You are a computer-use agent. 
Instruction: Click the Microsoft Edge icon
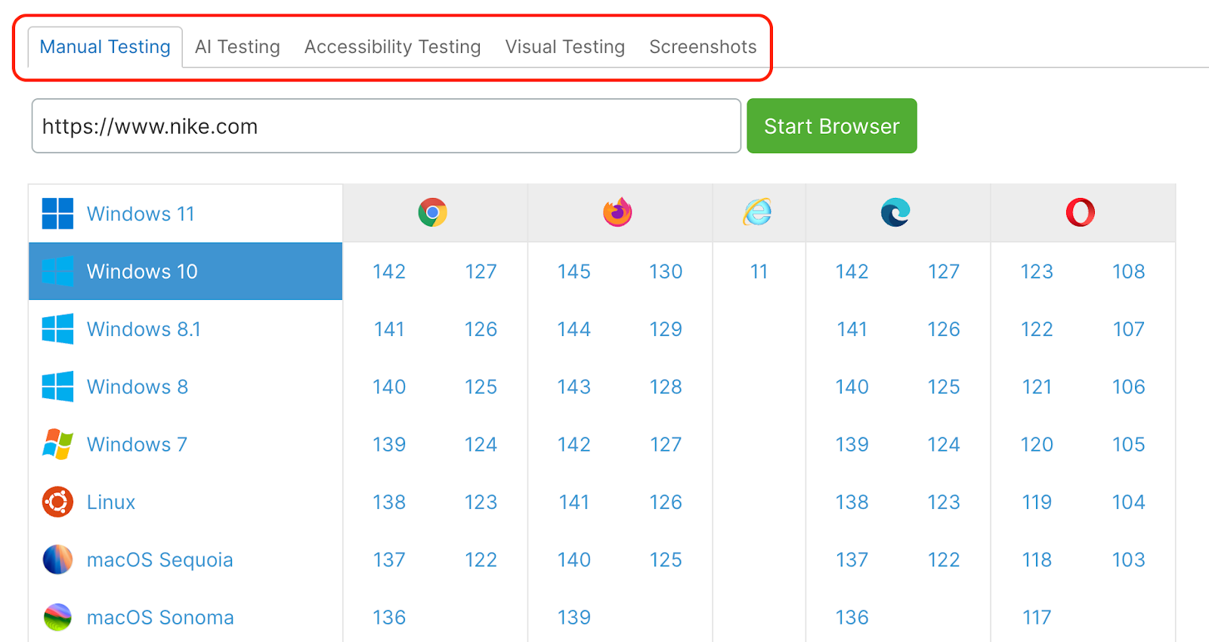895,213
